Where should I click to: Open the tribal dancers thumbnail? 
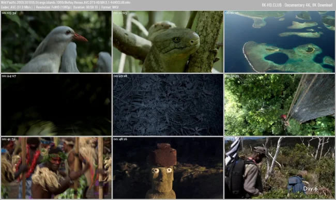click(56, 168)
